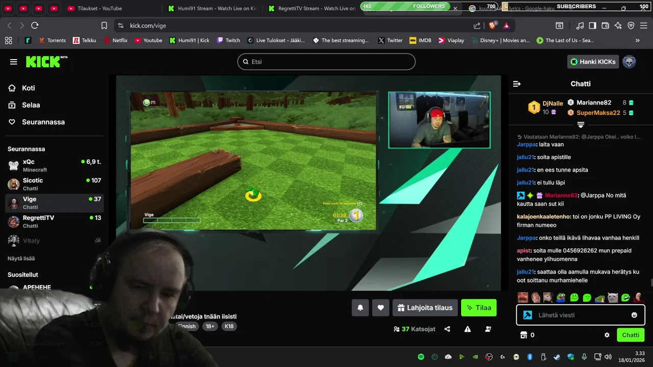Click Hanki KICKs button
This screenshot has height=367, width=653.
point(593,62)
